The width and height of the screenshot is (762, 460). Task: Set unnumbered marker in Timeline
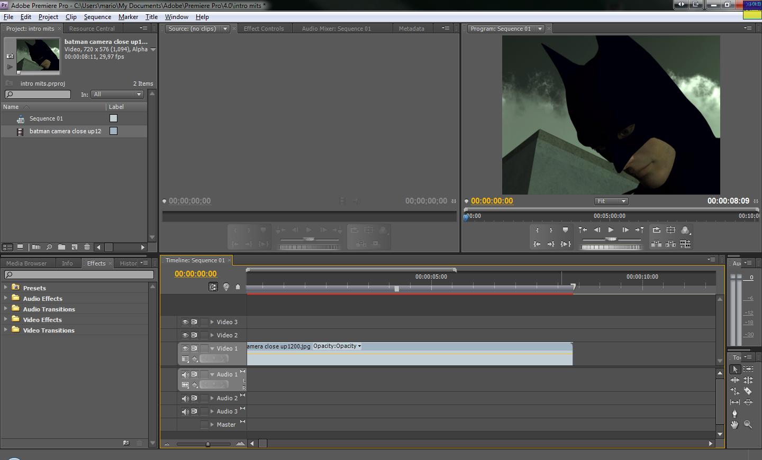[238, 287]
